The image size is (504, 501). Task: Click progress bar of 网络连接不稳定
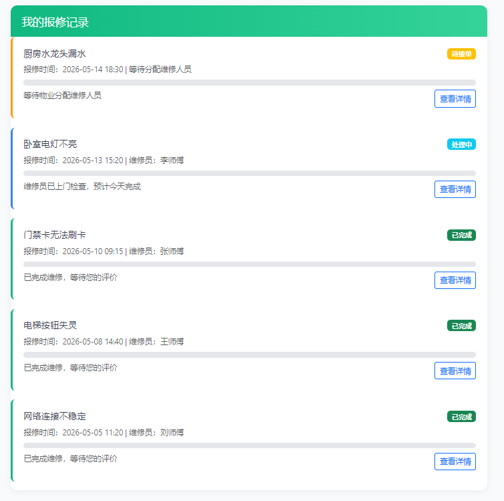pyautogui.click(x=249, y=445)
